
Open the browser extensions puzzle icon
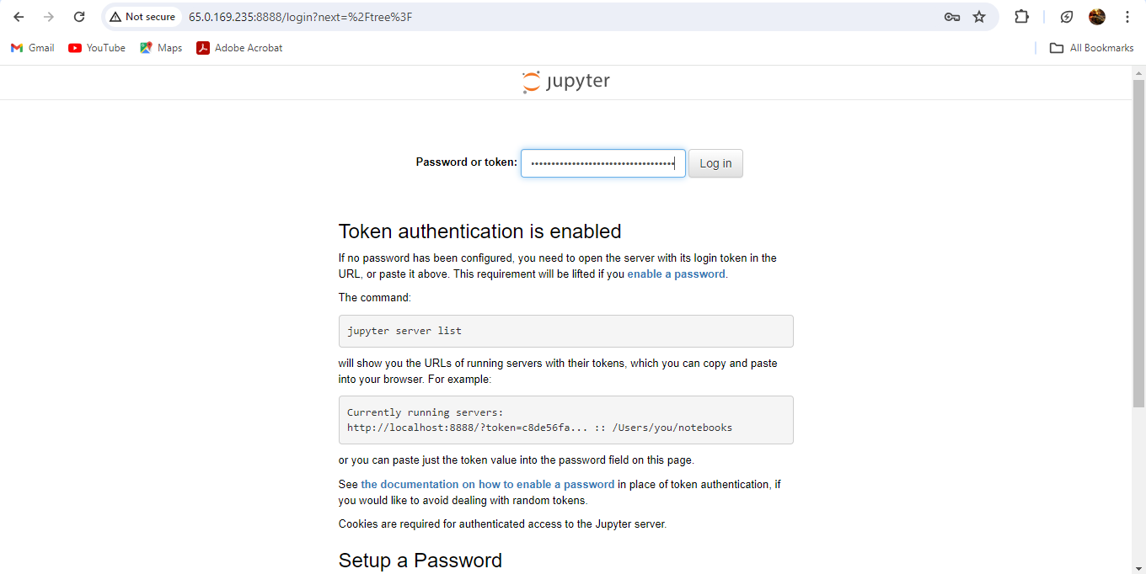point(1021,16)
